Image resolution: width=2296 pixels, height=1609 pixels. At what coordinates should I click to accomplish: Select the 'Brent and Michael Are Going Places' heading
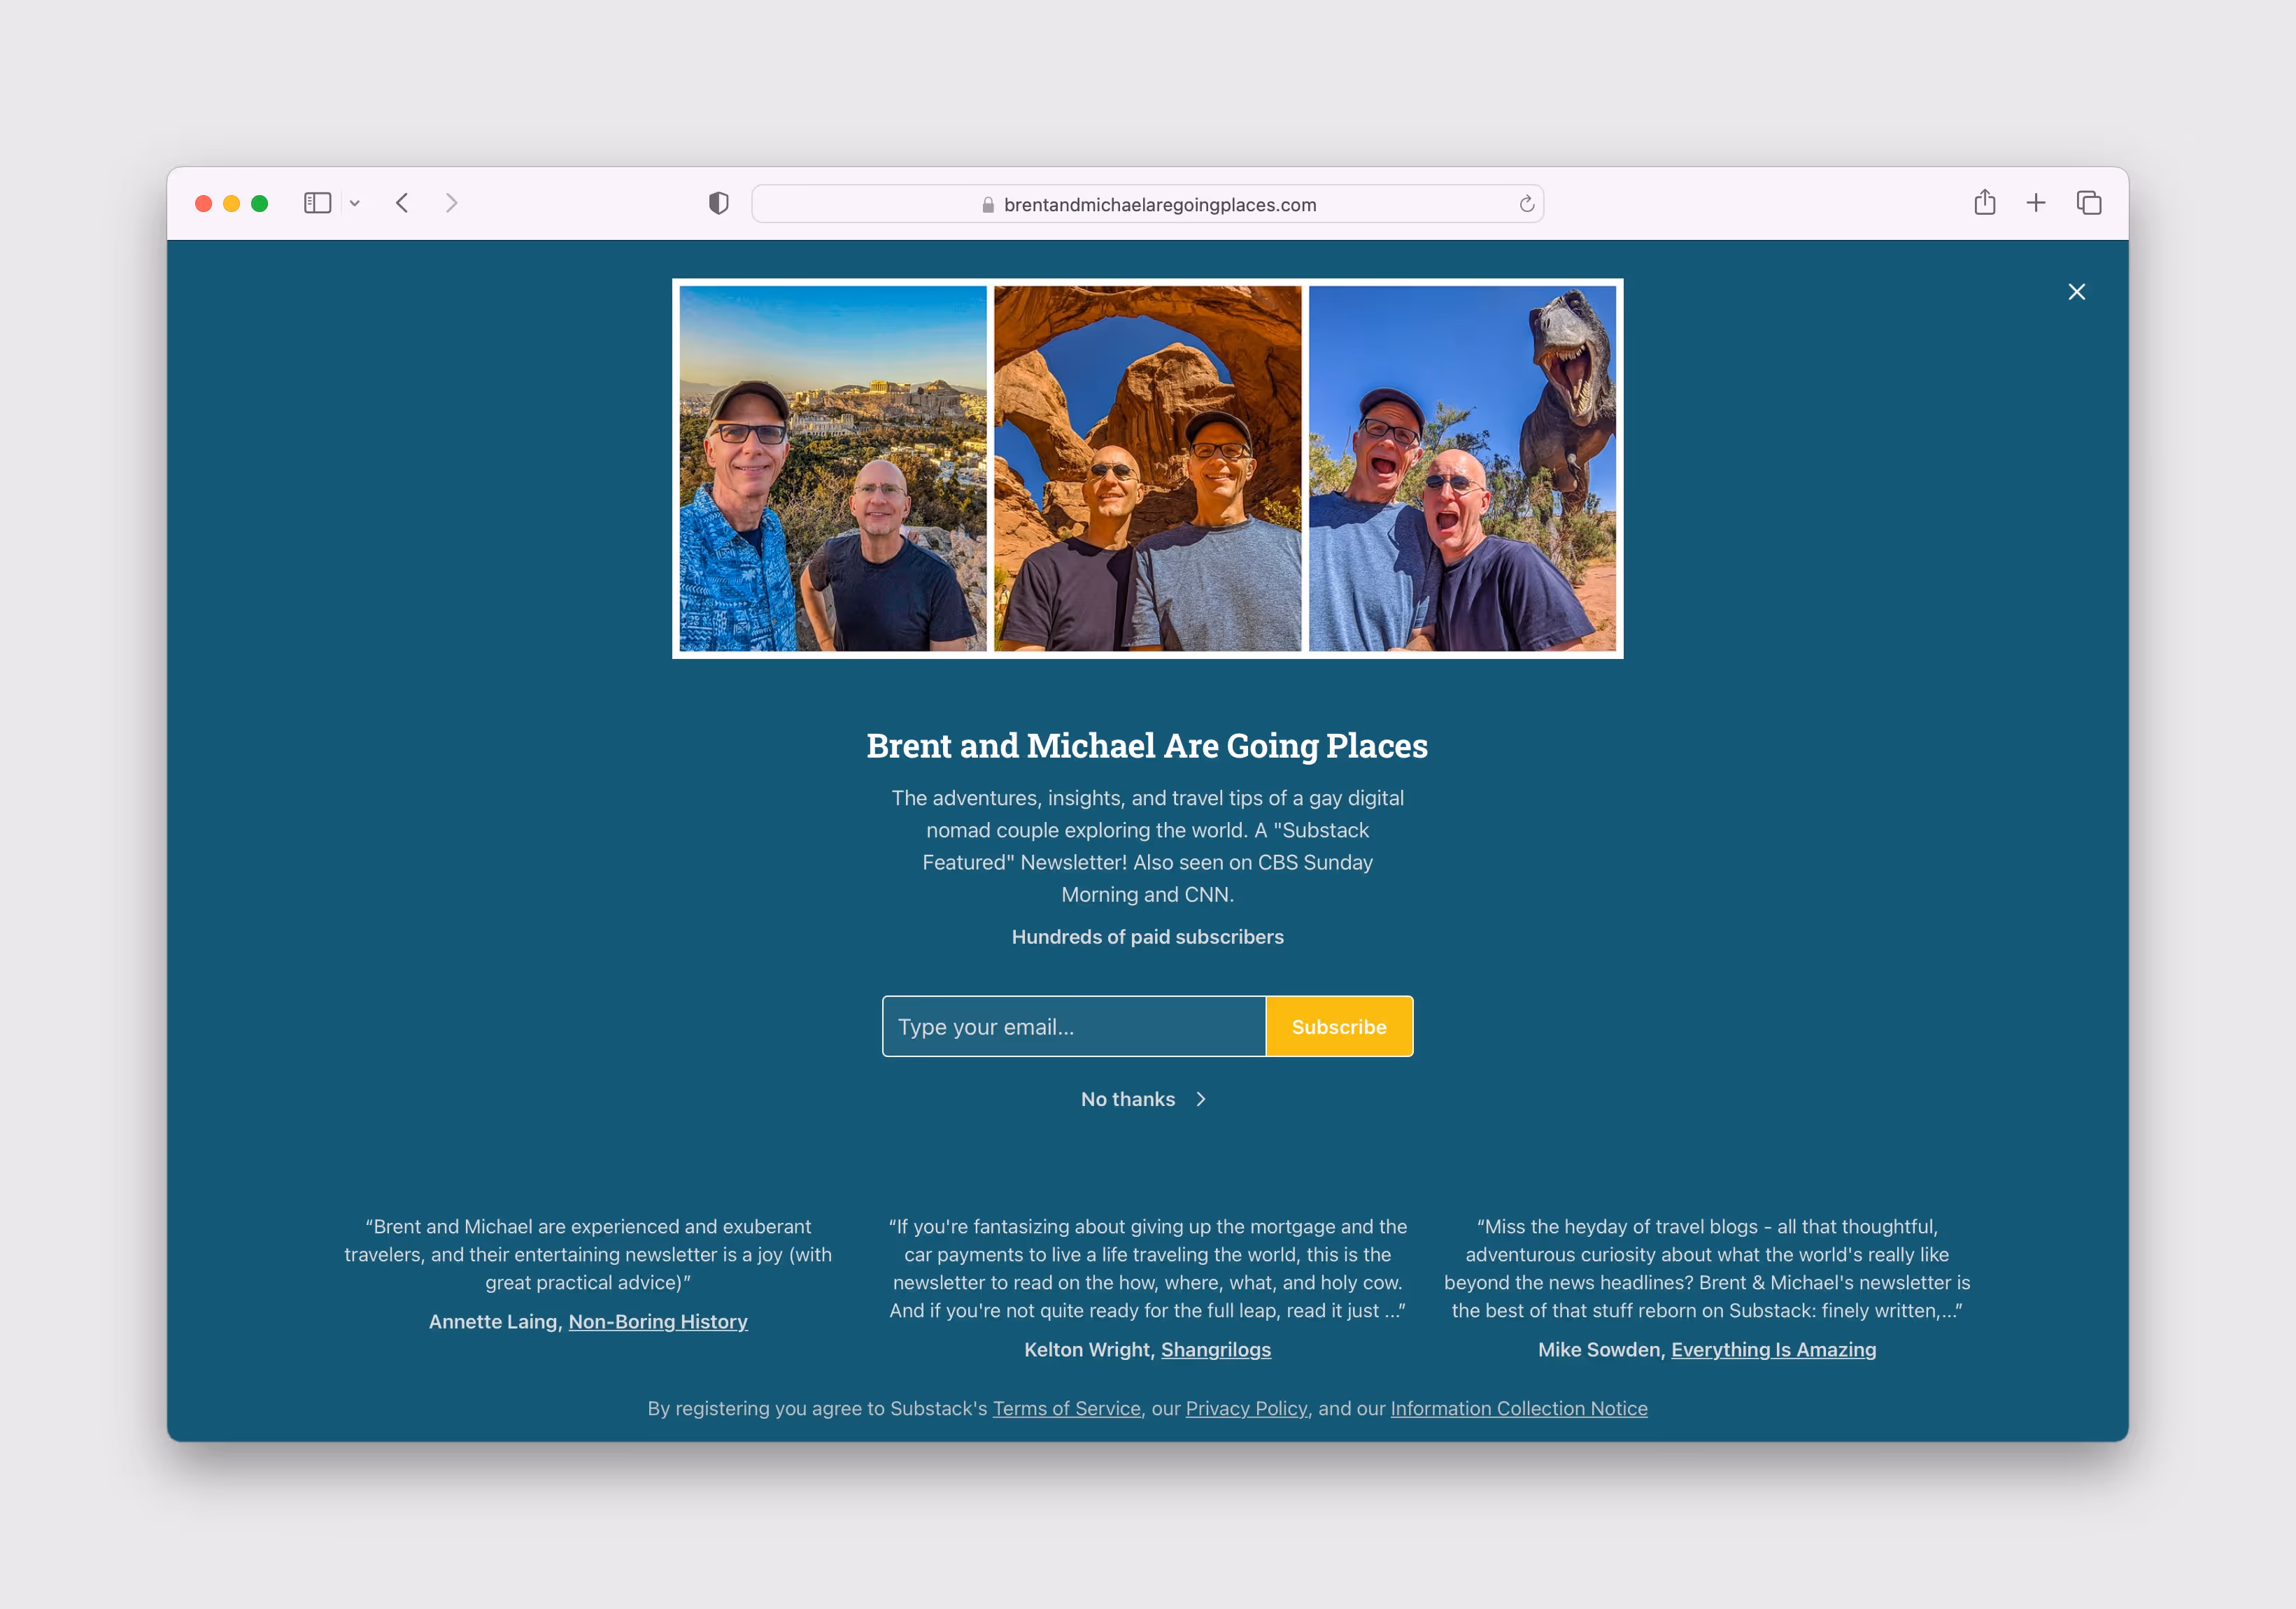point(1147,746)
